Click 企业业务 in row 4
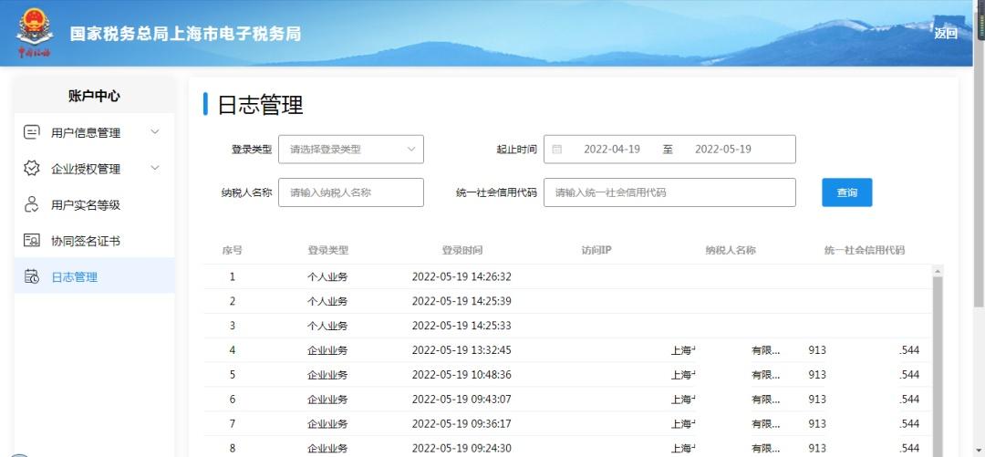The width and height of the screenshot is (985, 457). (327, 350)
